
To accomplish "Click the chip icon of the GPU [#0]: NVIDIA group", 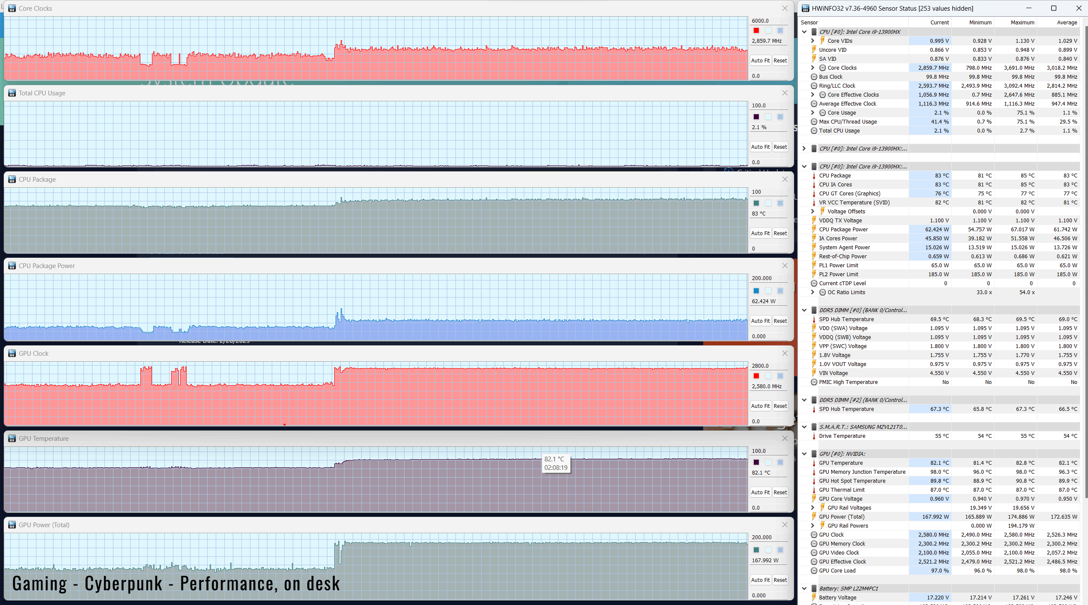I will tap(814, 454).
